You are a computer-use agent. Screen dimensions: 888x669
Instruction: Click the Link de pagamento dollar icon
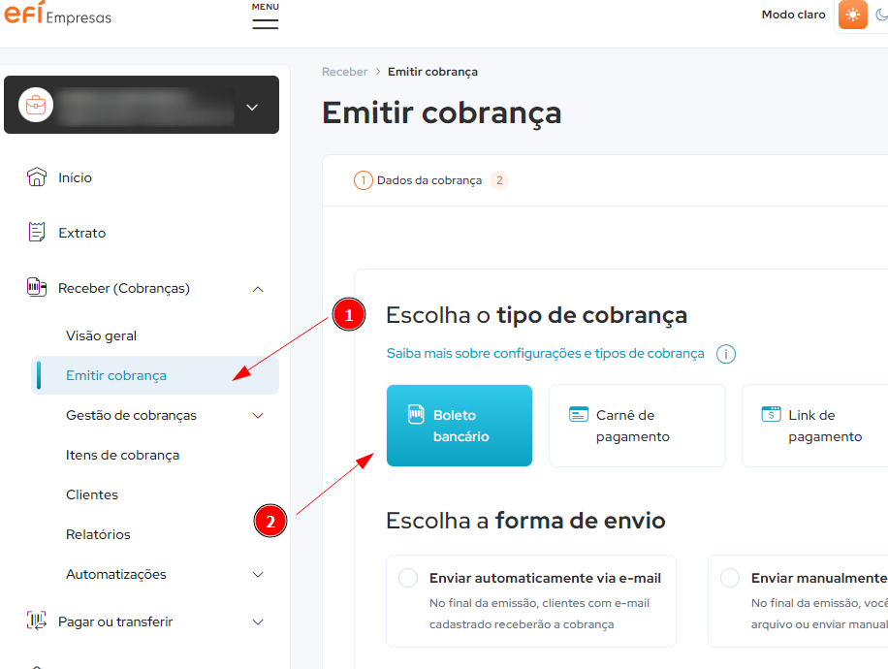771,413
